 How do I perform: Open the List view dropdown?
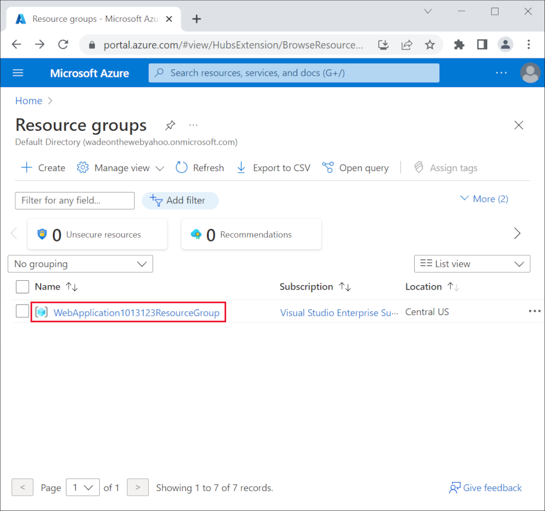coord(472,263)
